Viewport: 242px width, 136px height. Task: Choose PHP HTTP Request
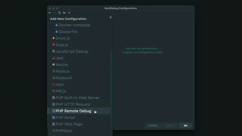coord(79,104)
